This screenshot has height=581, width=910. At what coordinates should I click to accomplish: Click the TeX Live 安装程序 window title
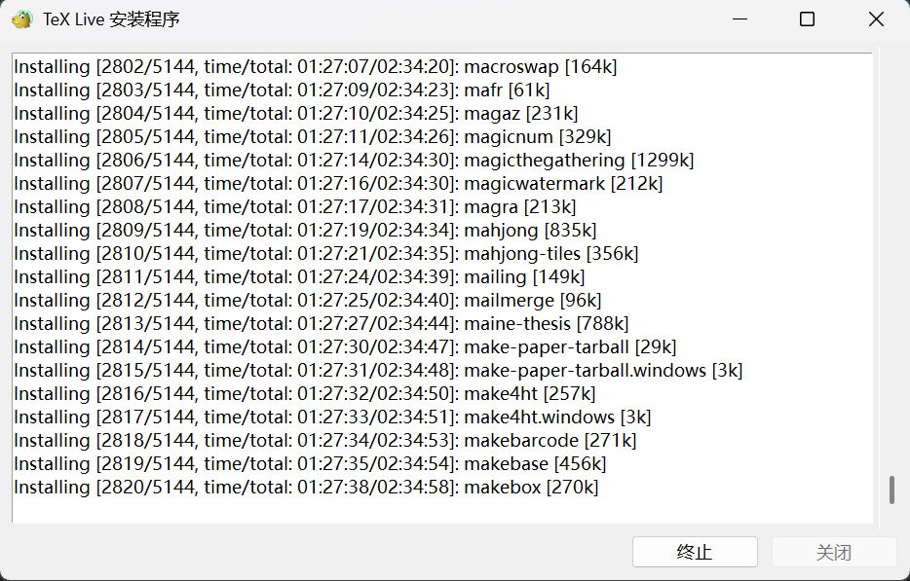[x=111, y=19]
